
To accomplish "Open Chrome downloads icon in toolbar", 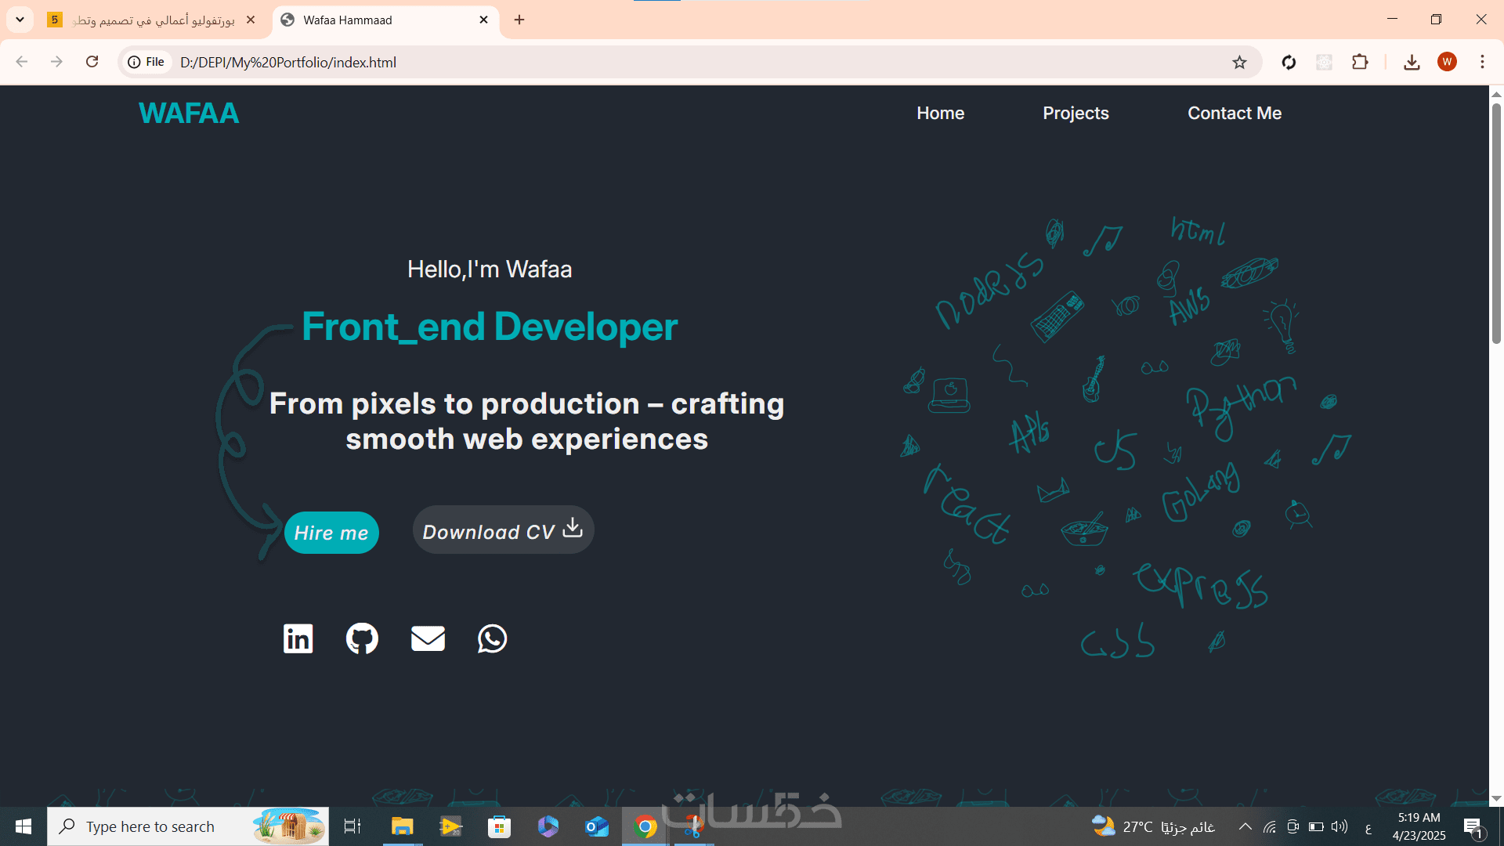I will pyautogui.click(x=1412, y=63).
